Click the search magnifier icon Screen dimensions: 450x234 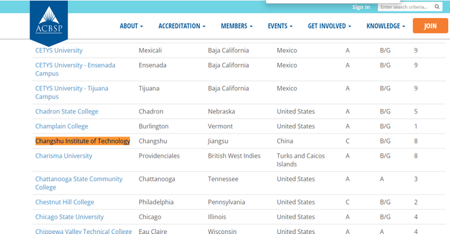pos(437,7)
